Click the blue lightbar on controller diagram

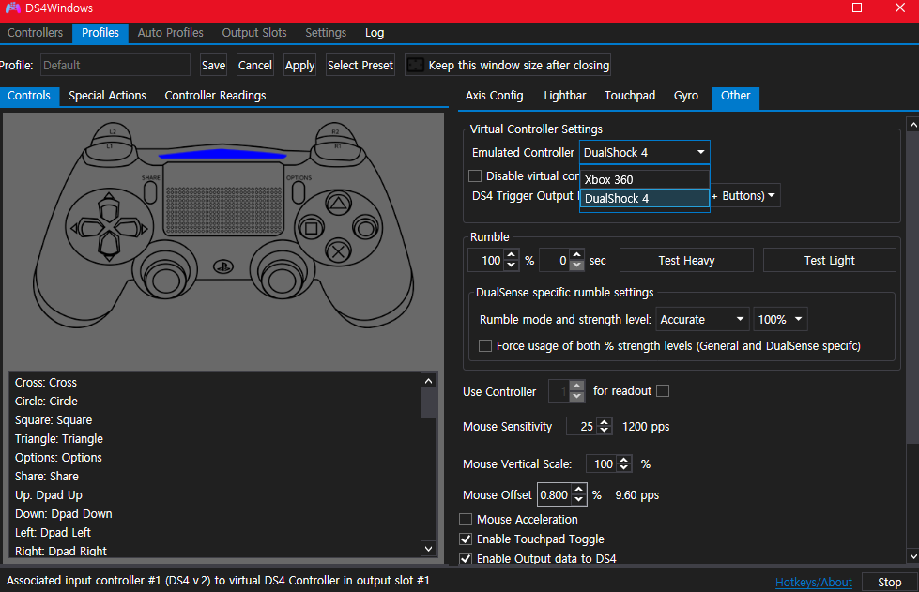coord(222,155)
